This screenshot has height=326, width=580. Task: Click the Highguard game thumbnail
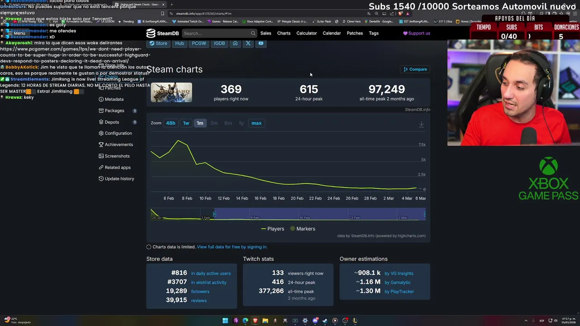pyautogui.click(x=171, y=92)
